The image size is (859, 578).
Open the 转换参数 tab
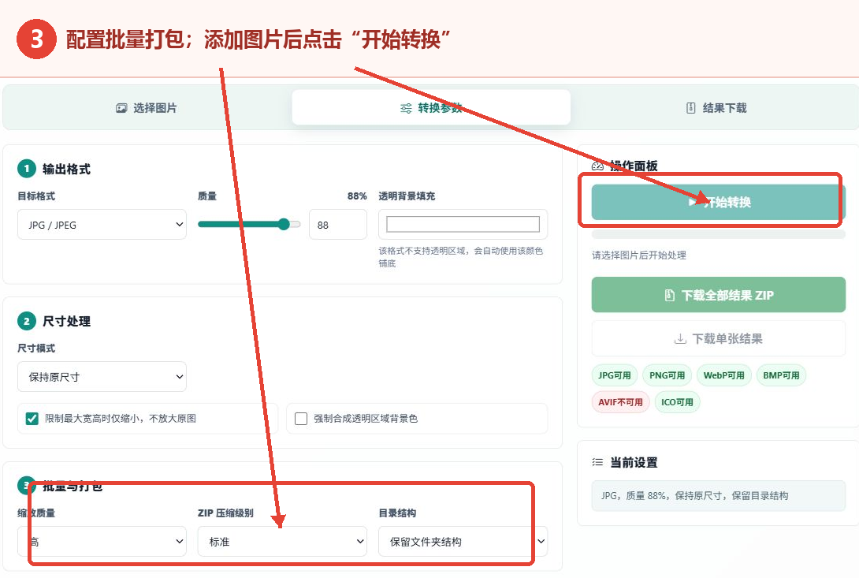coord(431,108)
